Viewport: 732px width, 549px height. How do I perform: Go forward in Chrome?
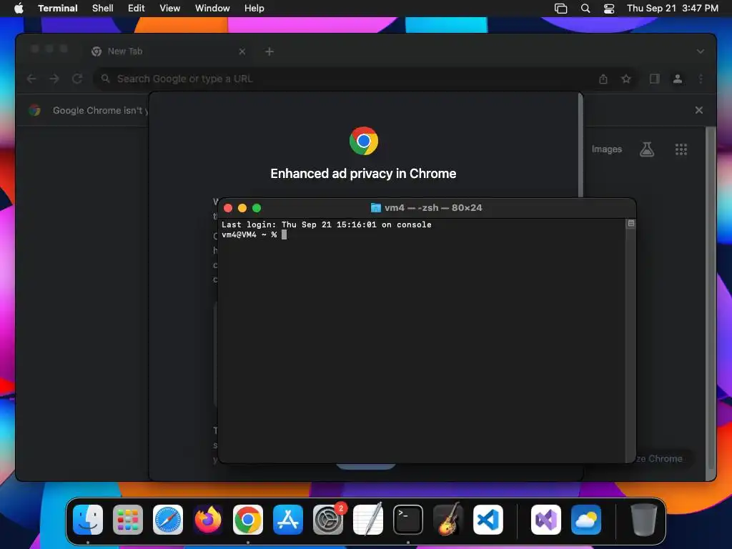click(54, 79)
